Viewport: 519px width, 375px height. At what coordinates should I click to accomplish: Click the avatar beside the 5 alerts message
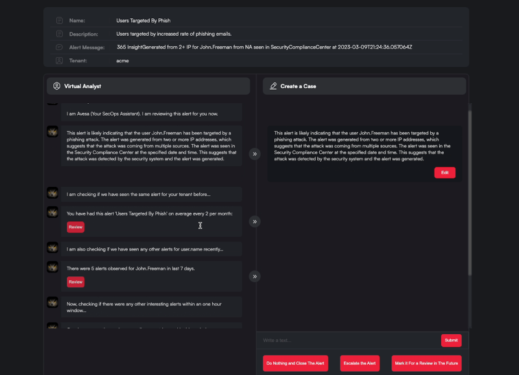53,267
